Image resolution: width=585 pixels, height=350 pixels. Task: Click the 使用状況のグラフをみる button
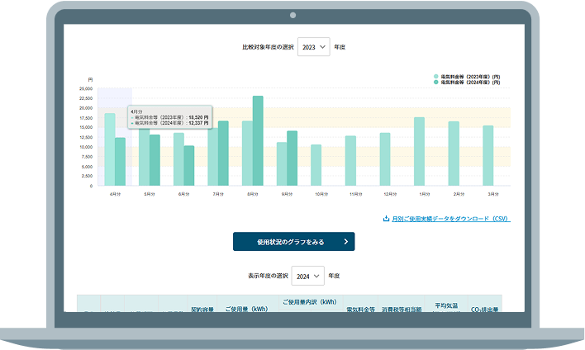point(293,241)
